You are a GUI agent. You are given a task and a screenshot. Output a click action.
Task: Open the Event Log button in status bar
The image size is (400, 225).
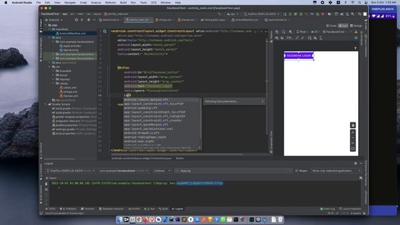click(x=327, y=209)
